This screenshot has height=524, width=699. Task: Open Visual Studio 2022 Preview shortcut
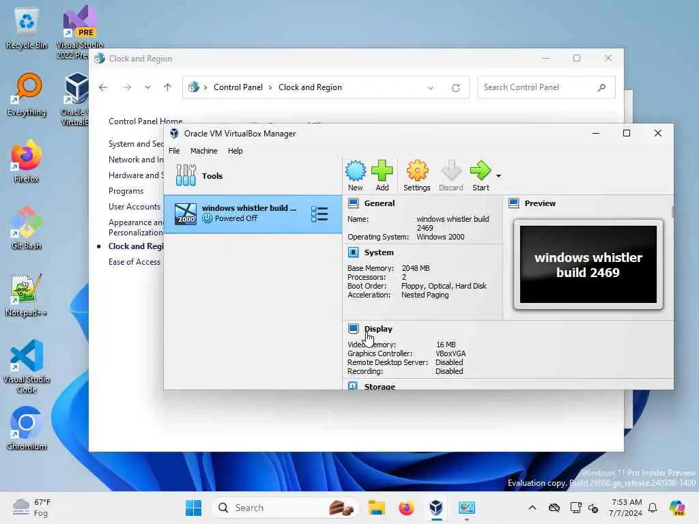tap(79, 32)
